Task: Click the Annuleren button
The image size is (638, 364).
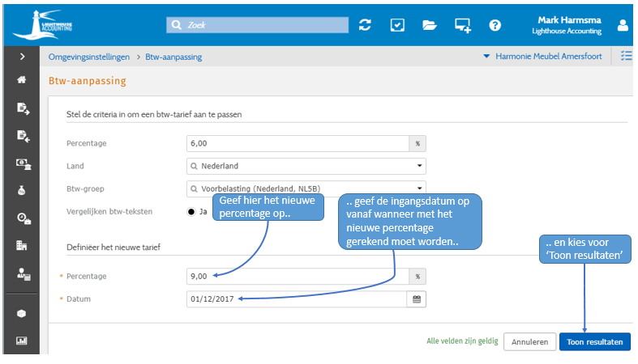Action: tap(529, 342)
